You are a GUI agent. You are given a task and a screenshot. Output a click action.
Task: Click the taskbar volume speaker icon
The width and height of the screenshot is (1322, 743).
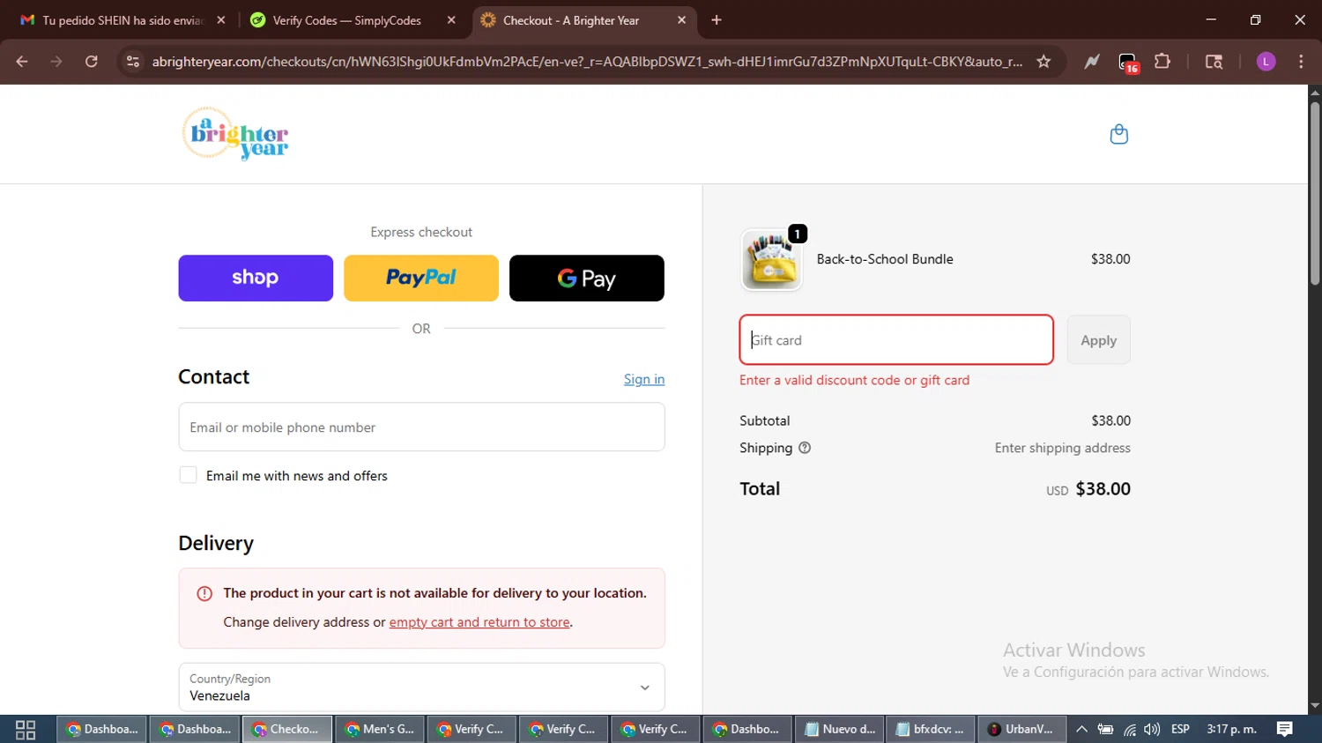(x=1152, y=729)
